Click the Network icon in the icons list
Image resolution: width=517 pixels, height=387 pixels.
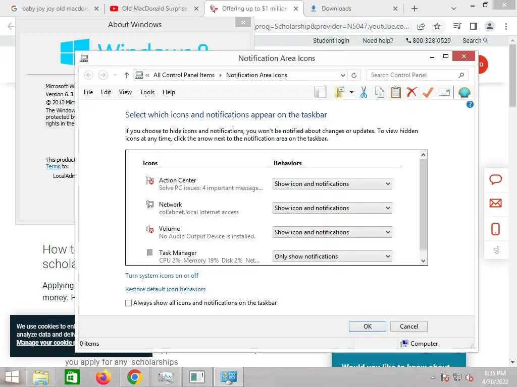(149, 205)
